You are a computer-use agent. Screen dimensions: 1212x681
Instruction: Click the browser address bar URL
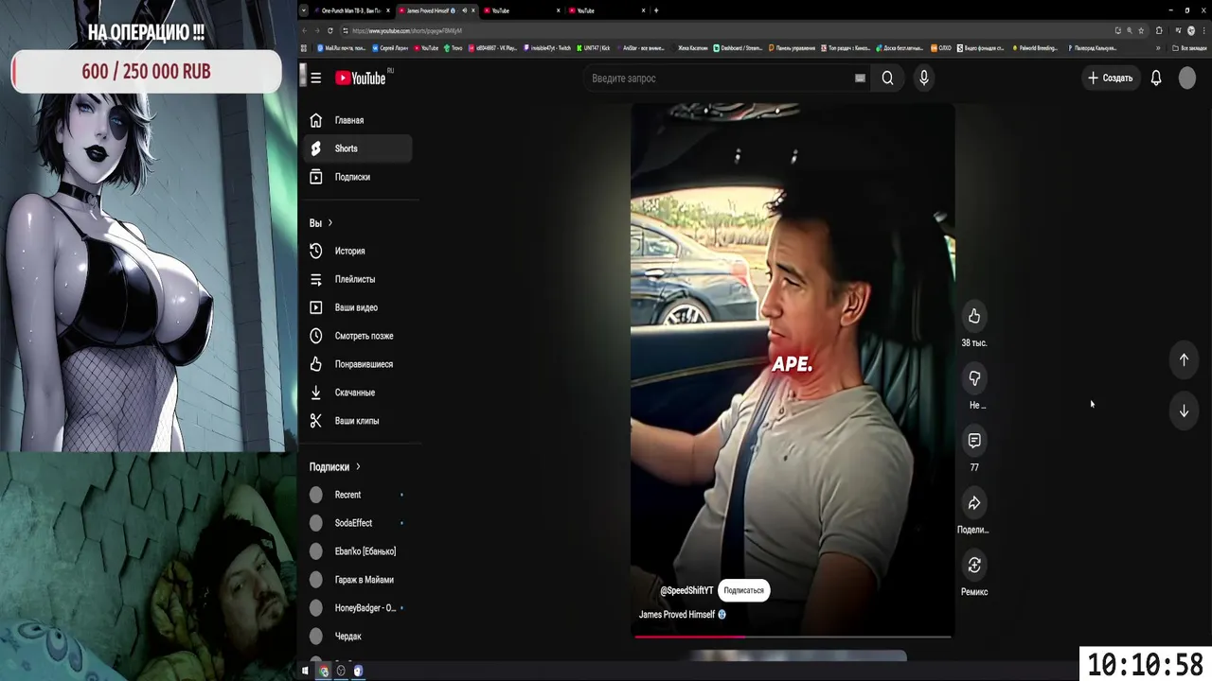tap(407, 30)
